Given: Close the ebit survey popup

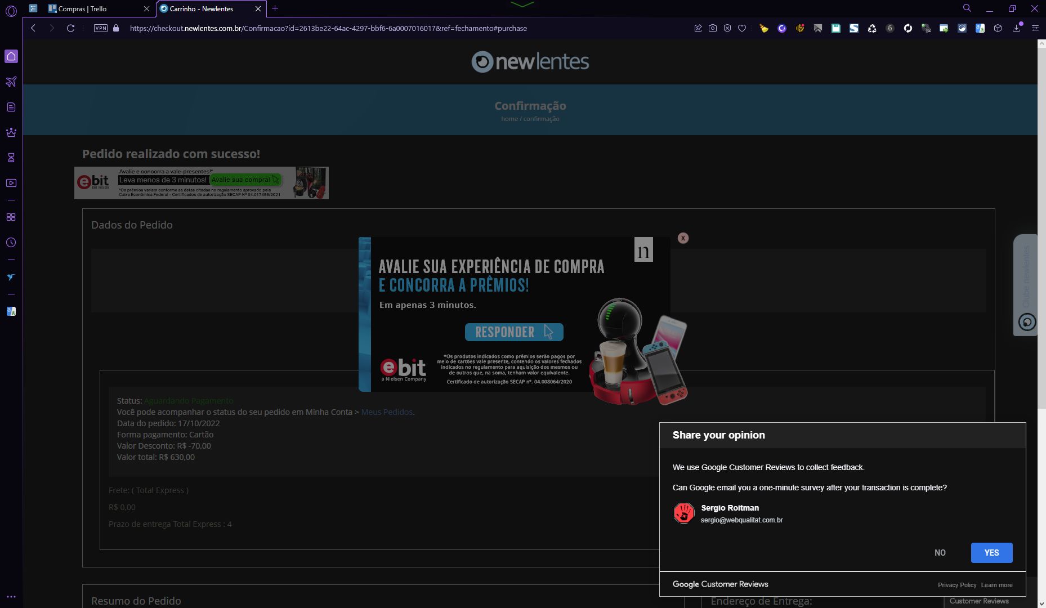Looking at the screenshot, I should [683, 238].
